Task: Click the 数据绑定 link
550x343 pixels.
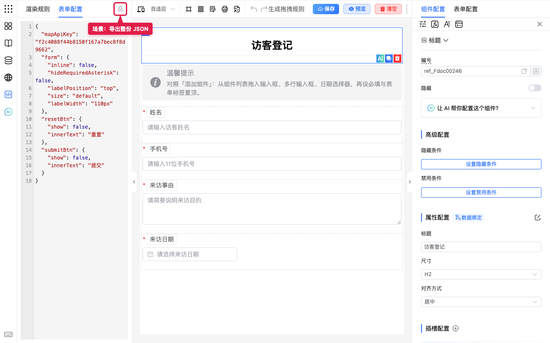Action: point(468,217)
